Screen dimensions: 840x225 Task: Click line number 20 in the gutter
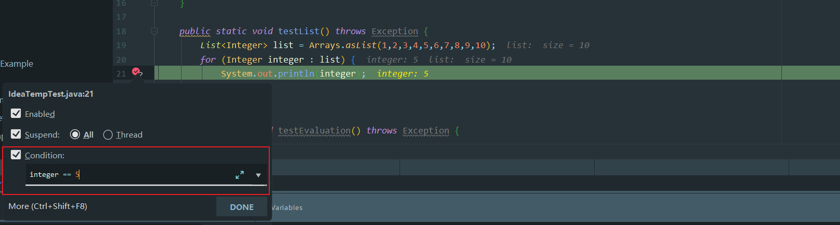tap(121, 59)
